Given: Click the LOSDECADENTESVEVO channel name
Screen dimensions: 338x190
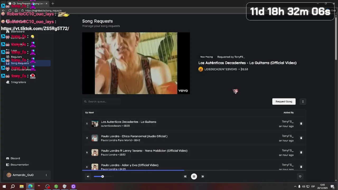Looking at the screenshot, I should pyautogui.click(x=221, y=69).
